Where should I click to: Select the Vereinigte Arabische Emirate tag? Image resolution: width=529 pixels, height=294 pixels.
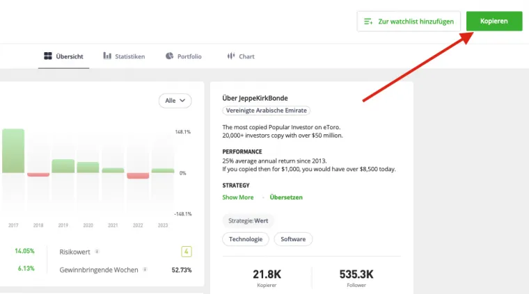[x=266, y=111]
